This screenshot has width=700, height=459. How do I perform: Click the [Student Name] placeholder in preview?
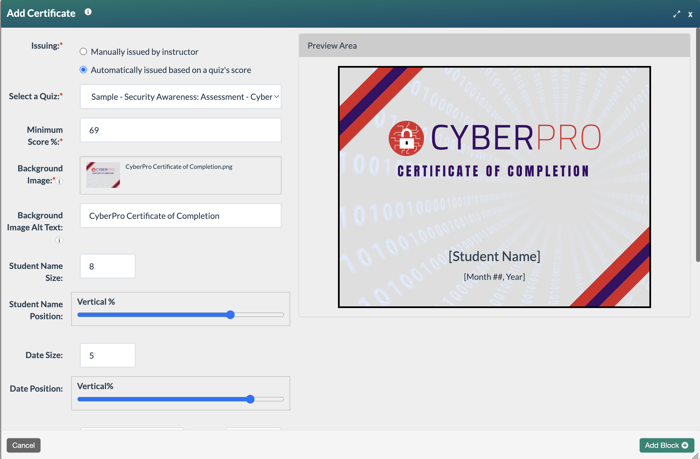[x=495, y=256]
